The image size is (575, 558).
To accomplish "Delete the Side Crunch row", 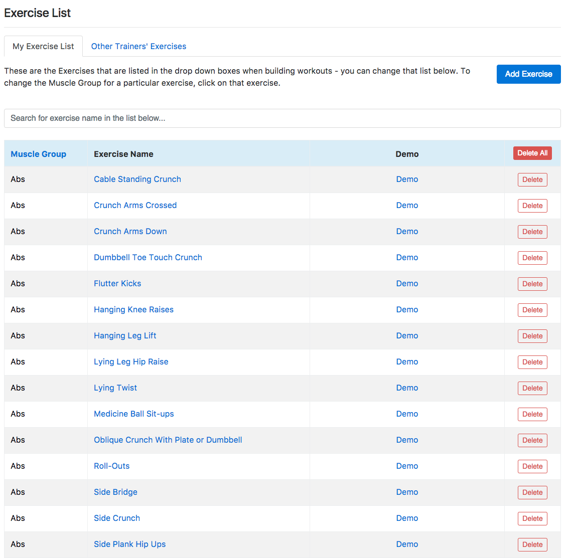I will click(532, 518).
